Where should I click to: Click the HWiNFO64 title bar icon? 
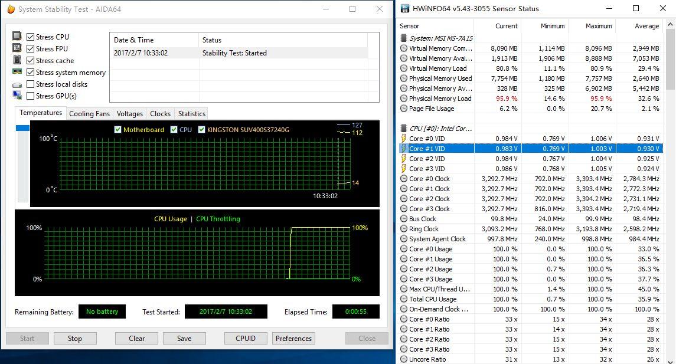click(404, 9)
